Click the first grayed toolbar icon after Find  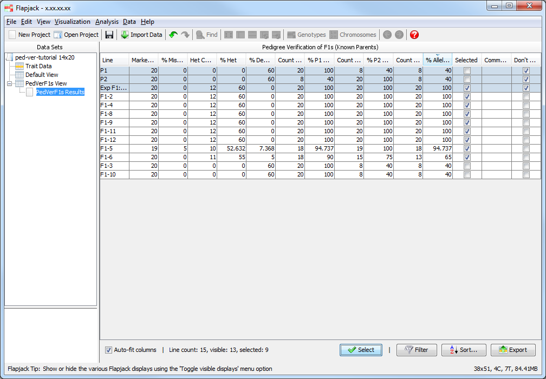[x=229, y=35]
